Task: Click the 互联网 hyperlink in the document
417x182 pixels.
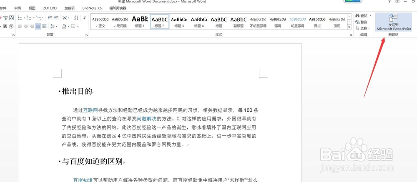Action: pyautogui.click(x=90, y=110)
